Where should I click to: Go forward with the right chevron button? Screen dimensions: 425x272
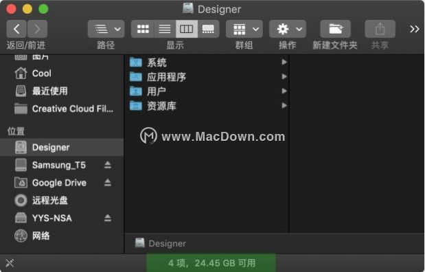pyautogui.click(x=37, y=29)
